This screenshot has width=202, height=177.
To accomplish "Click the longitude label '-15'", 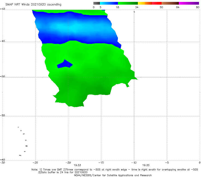I will (x=101, y=163).
